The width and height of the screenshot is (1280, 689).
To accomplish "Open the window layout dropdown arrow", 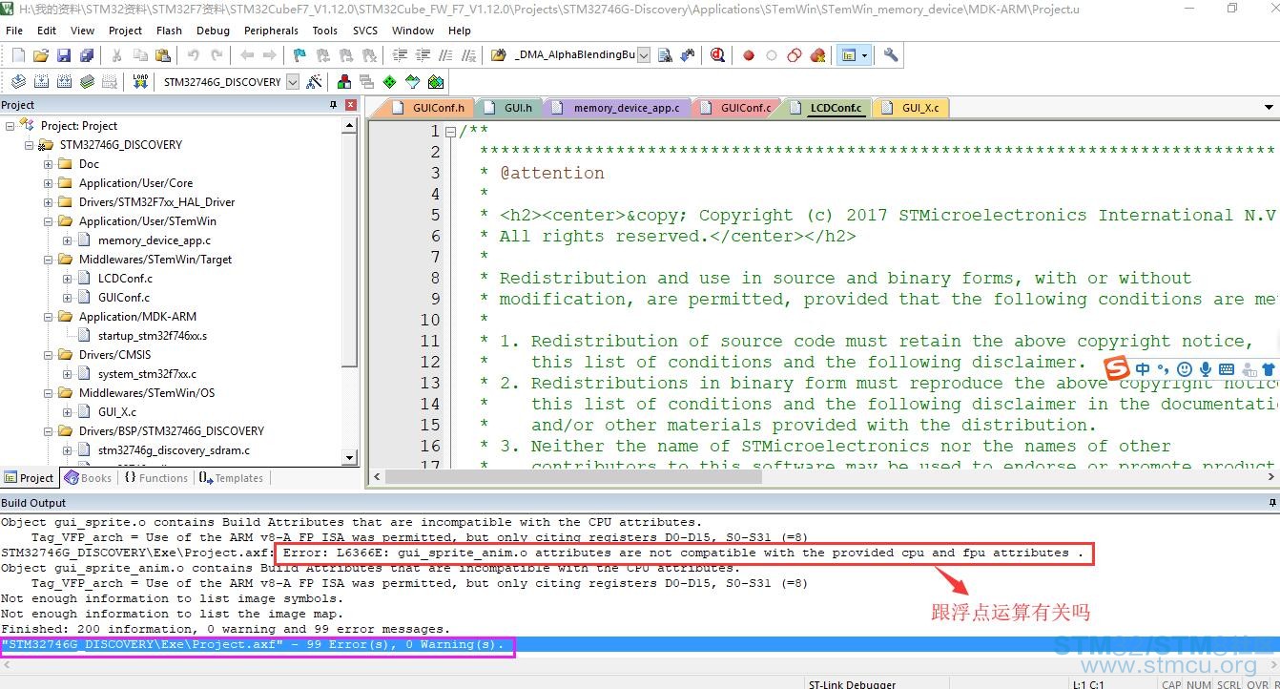I will click(864, 55).
